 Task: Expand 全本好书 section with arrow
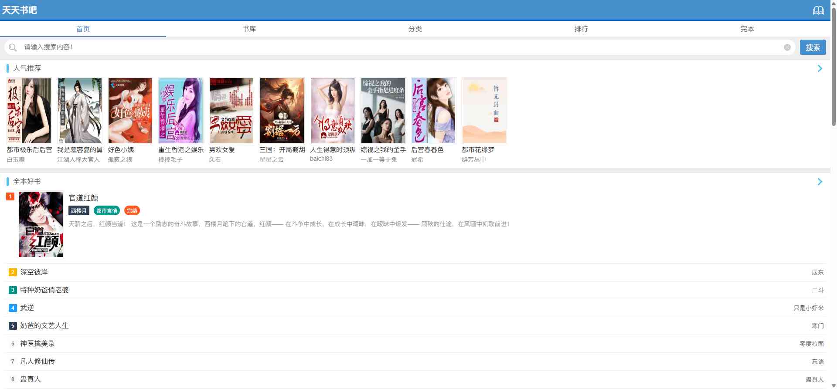(820, 182)
